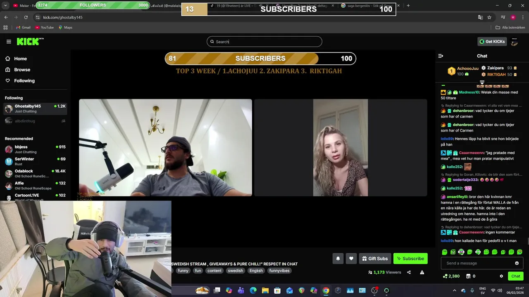Viewport: 529px width, 297px height.
Task: Open the YouTube bookmark
Action: tap(44, 27)
